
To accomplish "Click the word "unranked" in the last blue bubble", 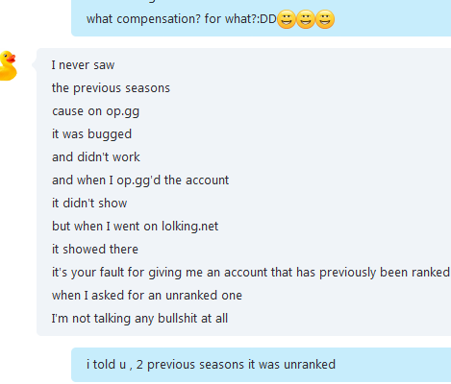I will 310,365.
